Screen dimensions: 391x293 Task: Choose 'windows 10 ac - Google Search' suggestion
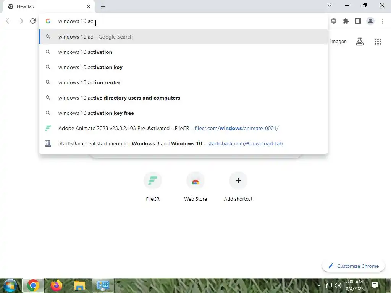coord(183,37)
